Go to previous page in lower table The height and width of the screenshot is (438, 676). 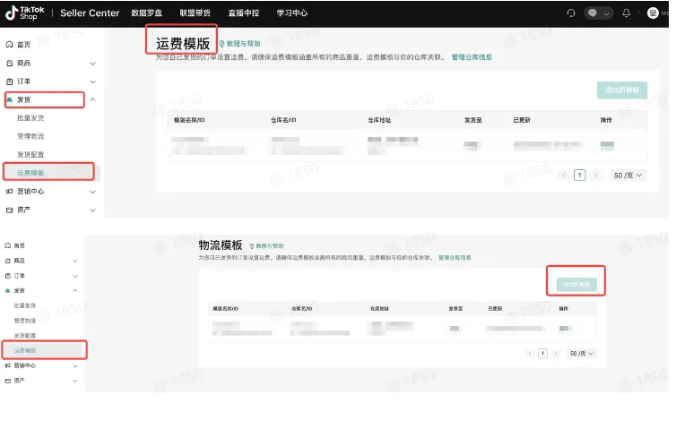[530, 354]
